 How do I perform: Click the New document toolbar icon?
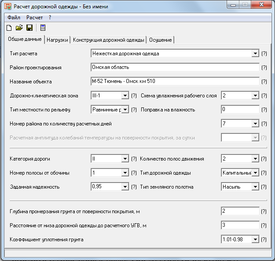(9, 28)
